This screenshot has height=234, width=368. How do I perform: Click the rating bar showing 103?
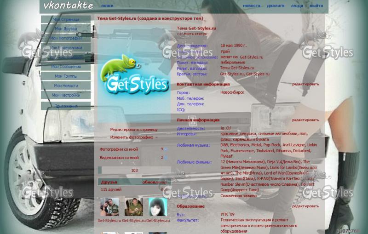[134, 171]
